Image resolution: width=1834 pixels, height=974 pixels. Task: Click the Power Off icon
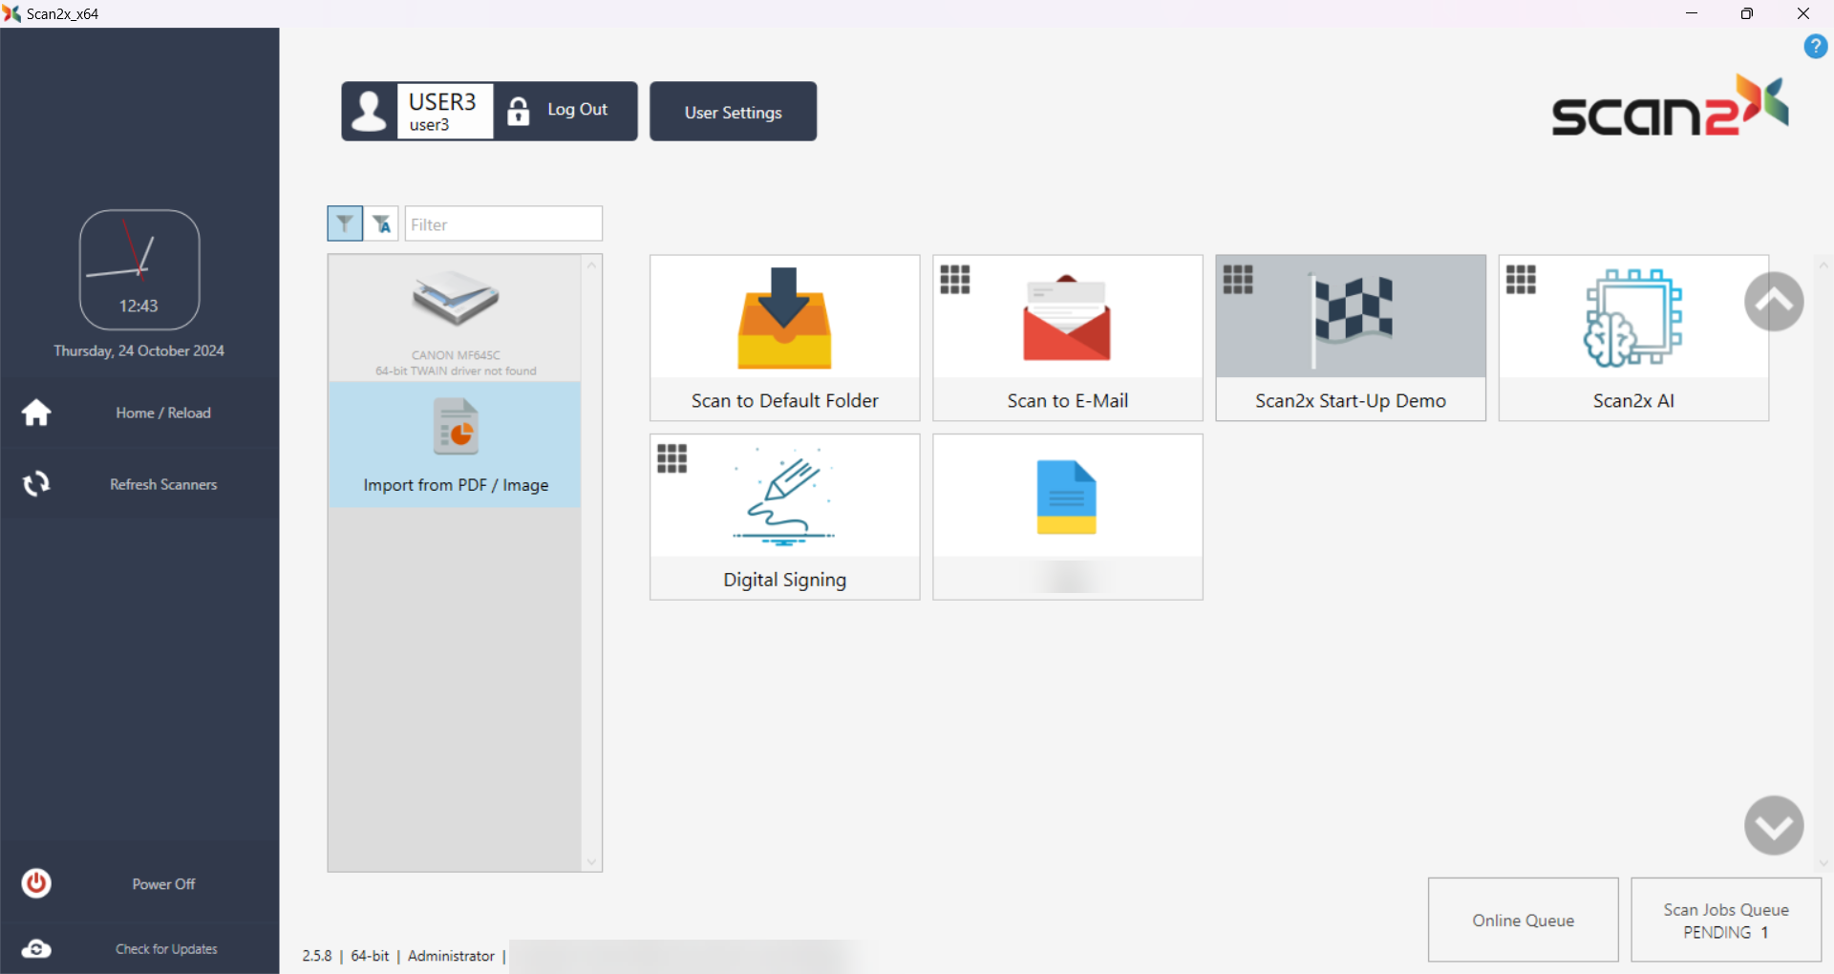pos(36,883)
